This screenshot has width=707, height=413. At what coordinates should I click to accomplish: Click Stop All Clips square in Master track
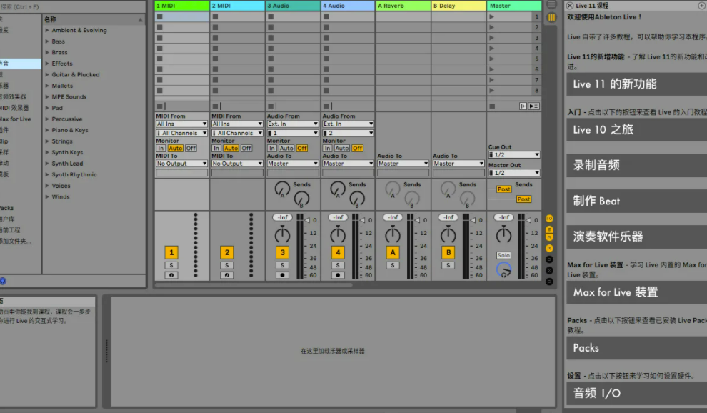coord(492,106)
